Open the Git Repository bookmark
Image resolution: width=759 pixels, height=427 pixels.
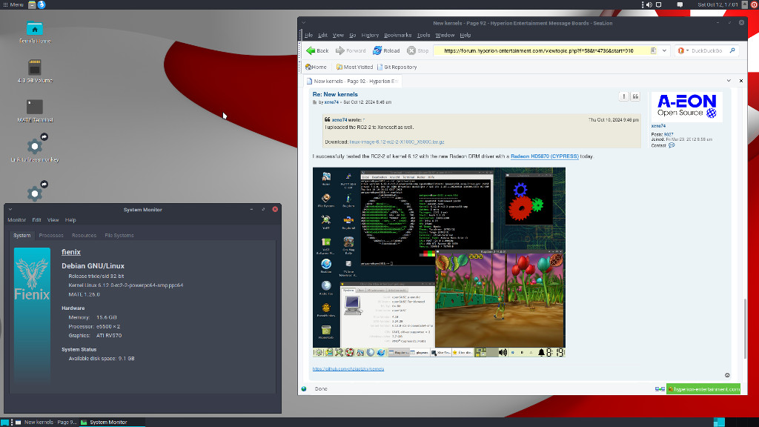click(x=397, y=67)
